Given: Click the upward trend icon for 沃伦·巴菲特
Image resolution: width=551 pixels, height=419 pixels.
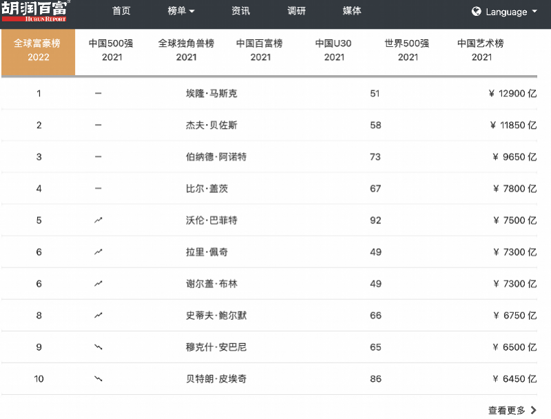Looking at the screenshot, I should [98, 221].
